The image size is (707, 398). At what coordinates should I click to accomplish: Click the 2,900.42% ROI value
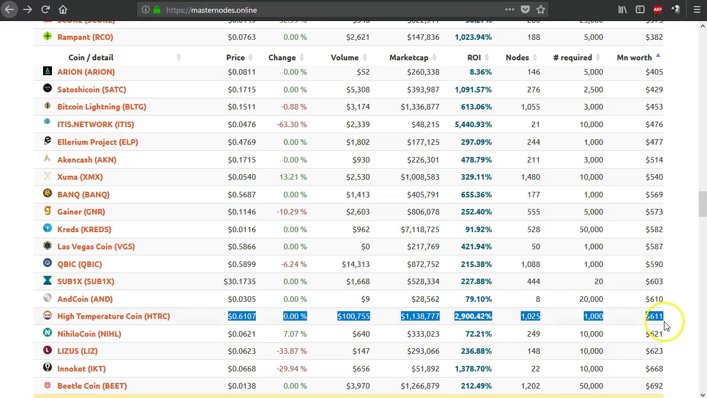click(x=473, y=316)
